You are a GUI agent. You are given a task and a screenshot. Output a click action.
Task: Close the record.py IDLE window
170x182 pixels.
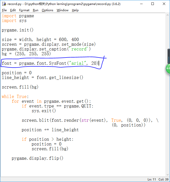click(x=164, y=4)
